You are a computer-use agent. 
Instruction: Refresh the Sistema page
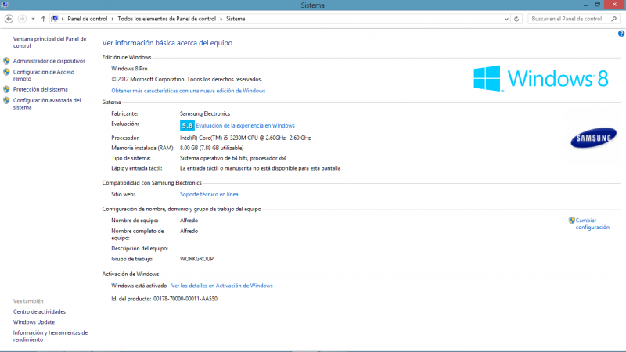[516, 19]
